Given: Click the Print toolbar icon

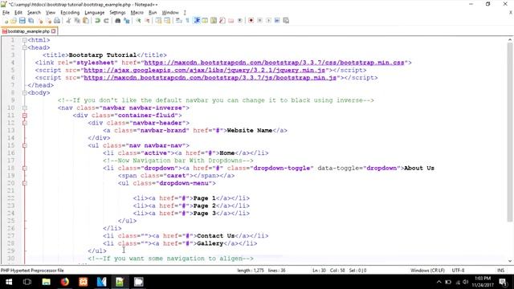Looking at the screenshot, I should click(57, 21).
